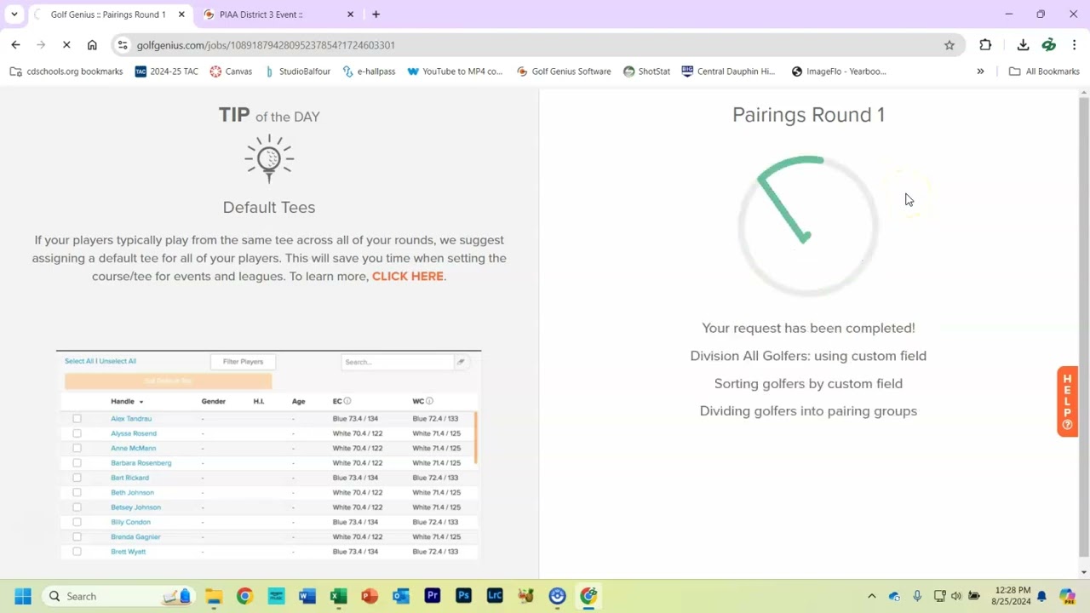Click 'Dividing golfers into pairing groups' status text
Screen dimensions: 1090x613
(808, 411)
